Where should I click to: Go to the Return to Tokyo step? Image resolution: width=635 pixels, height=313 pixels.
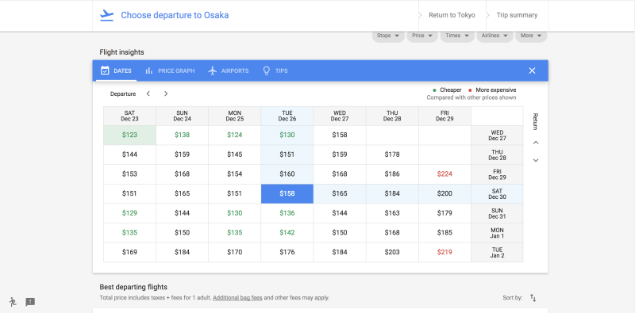pos(452,15)
